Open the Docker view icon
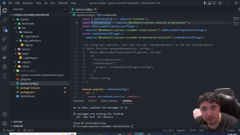Screen dimensions: 240x135 click(4, 57)
